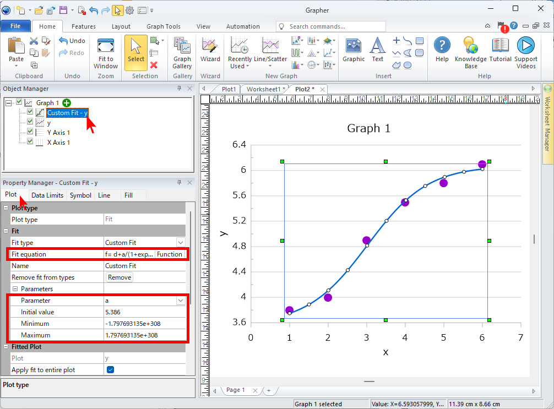This screenshot has width=554, height=409.
Task: Select the Text insert tool
Action: click(x=377, y=51)
